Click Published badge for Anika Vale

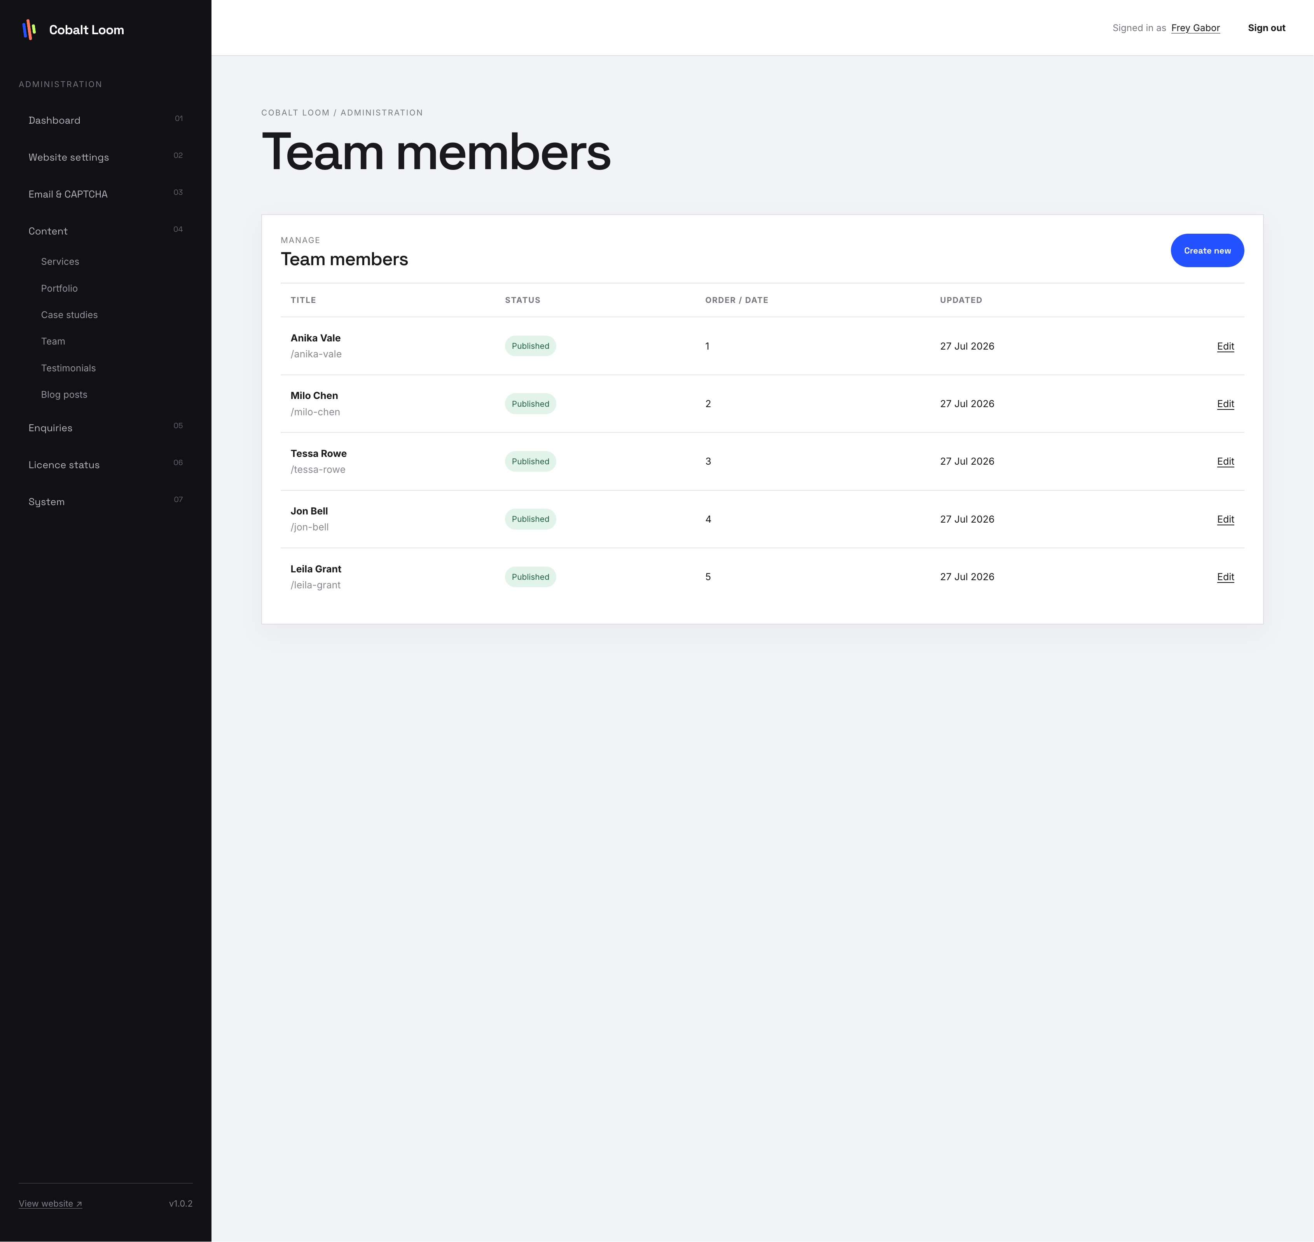(x=530, y=346)
